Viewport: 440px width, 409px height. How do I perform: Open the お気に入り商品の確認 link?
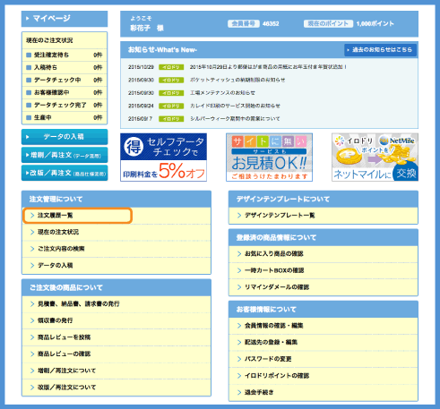click(274, 254)
